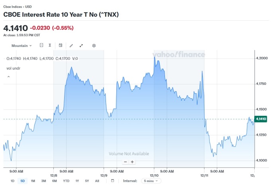This screenshot has width=271, height=187.
Task: Choose the All time range
Action: 97,181
